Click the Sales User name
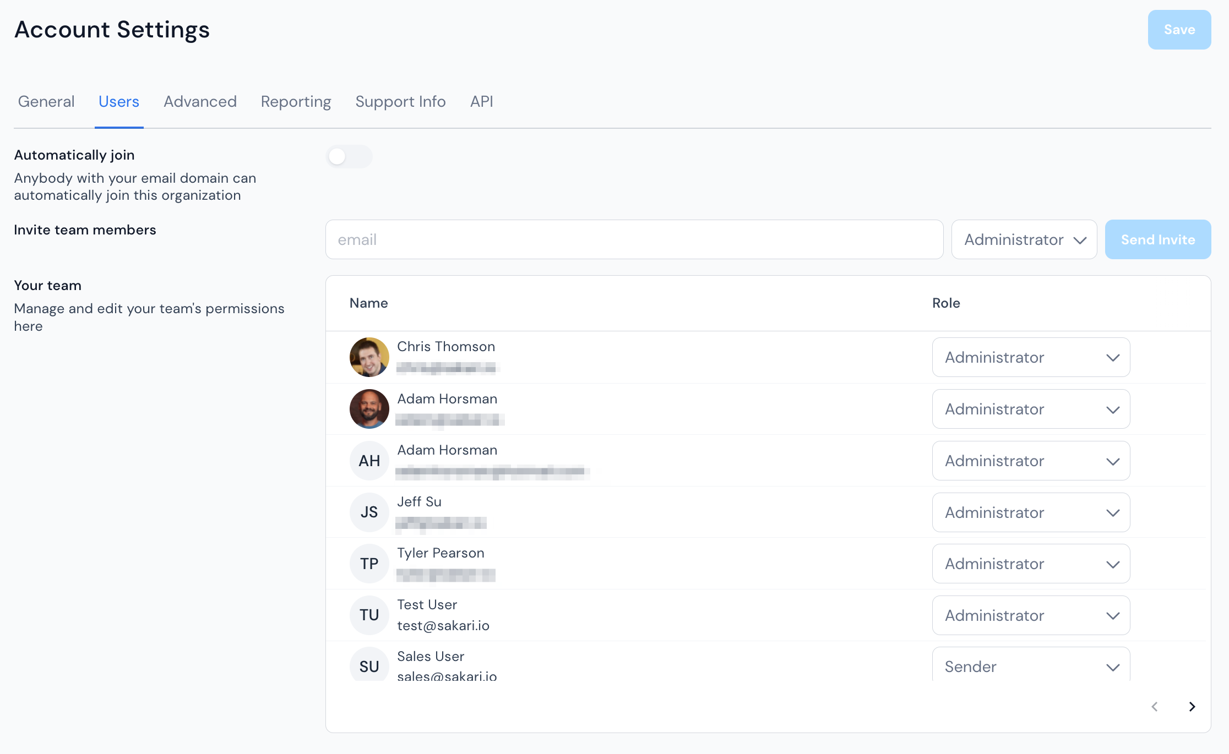Image resolution: width=1229 pixels, height=754 pixels. (431, 657)
